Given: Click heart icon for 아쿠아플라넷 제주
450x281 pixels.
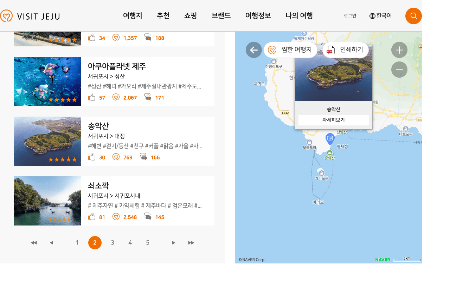Looking at the screenshot, I should point(116,97).
